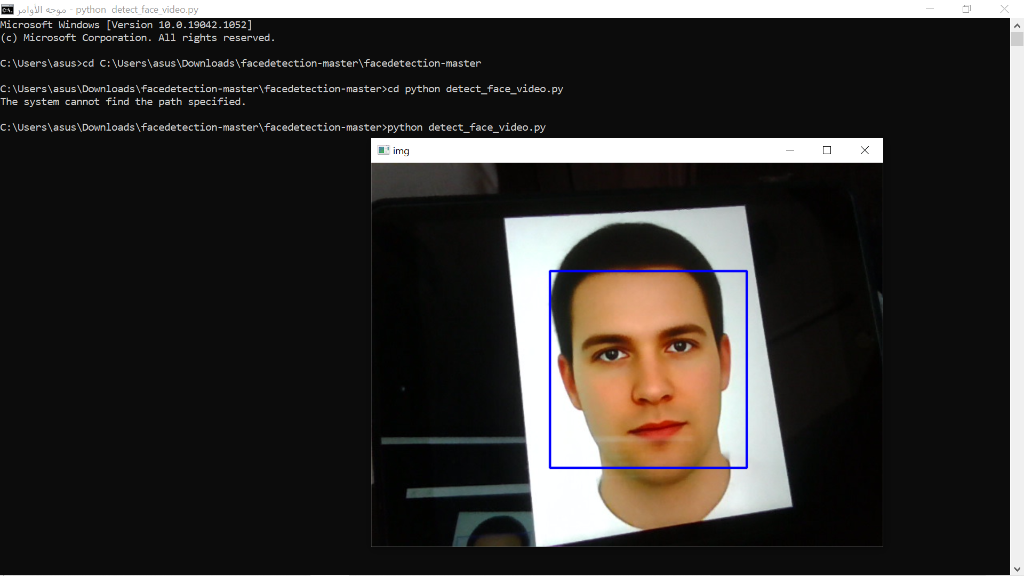Open the img window's OpenCV icon menu
The image size is (1024, 576).
click(x=382, y=150)
